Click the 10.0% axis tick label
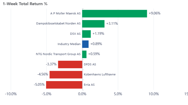Screen dimensions: 188x105 [153, 94]
